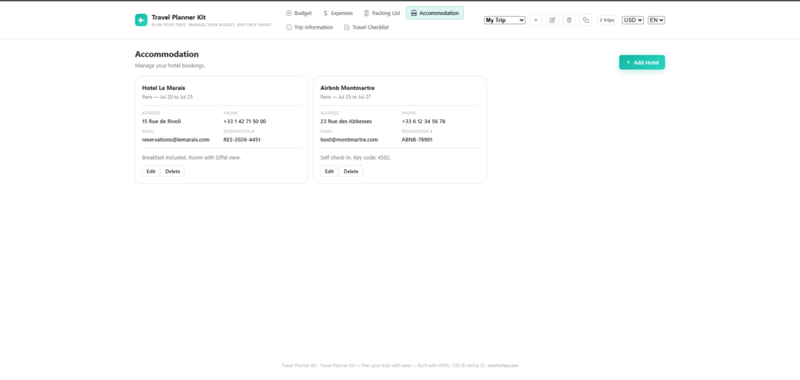Edit the Airbnb Montmartre booking
The width and height of the screenshot is (800, 380).
[329, 171]
